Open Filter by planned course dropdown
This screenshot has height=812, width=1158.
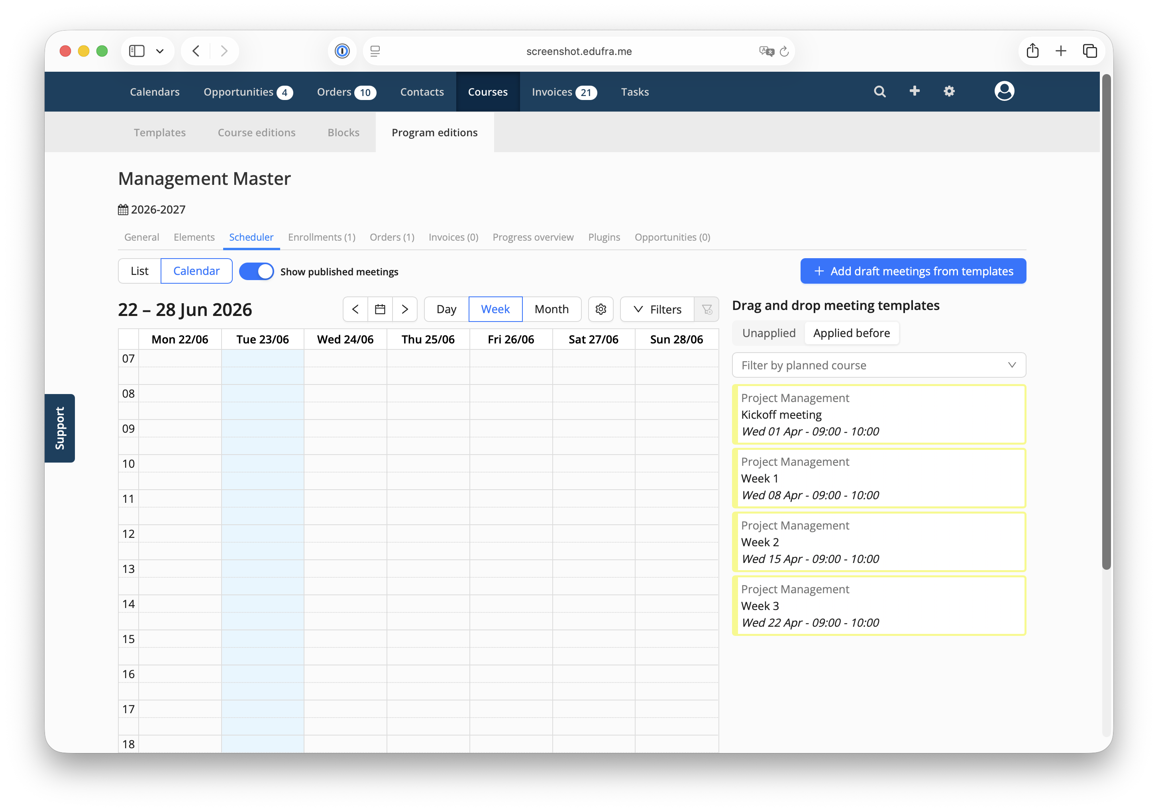pyautogui.click(x=879, y=365)
